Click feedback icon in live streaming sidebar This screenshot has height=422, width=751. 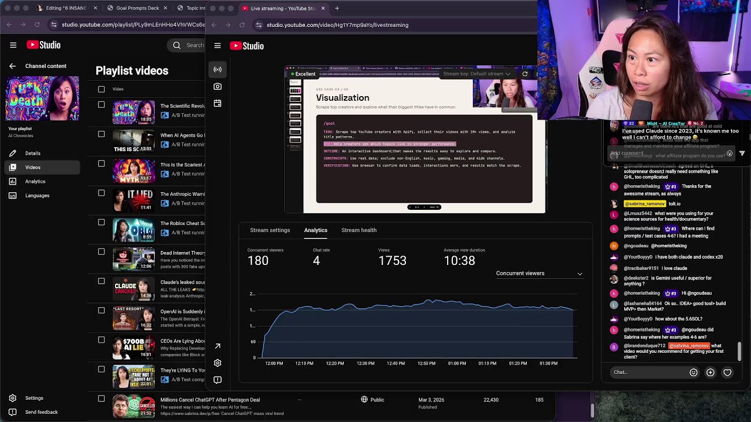pos(218,380)
